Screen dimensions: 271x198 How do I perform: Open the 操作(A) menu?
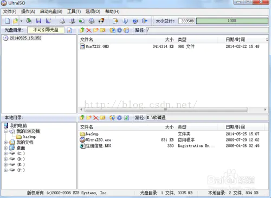(x=28, y=11)
